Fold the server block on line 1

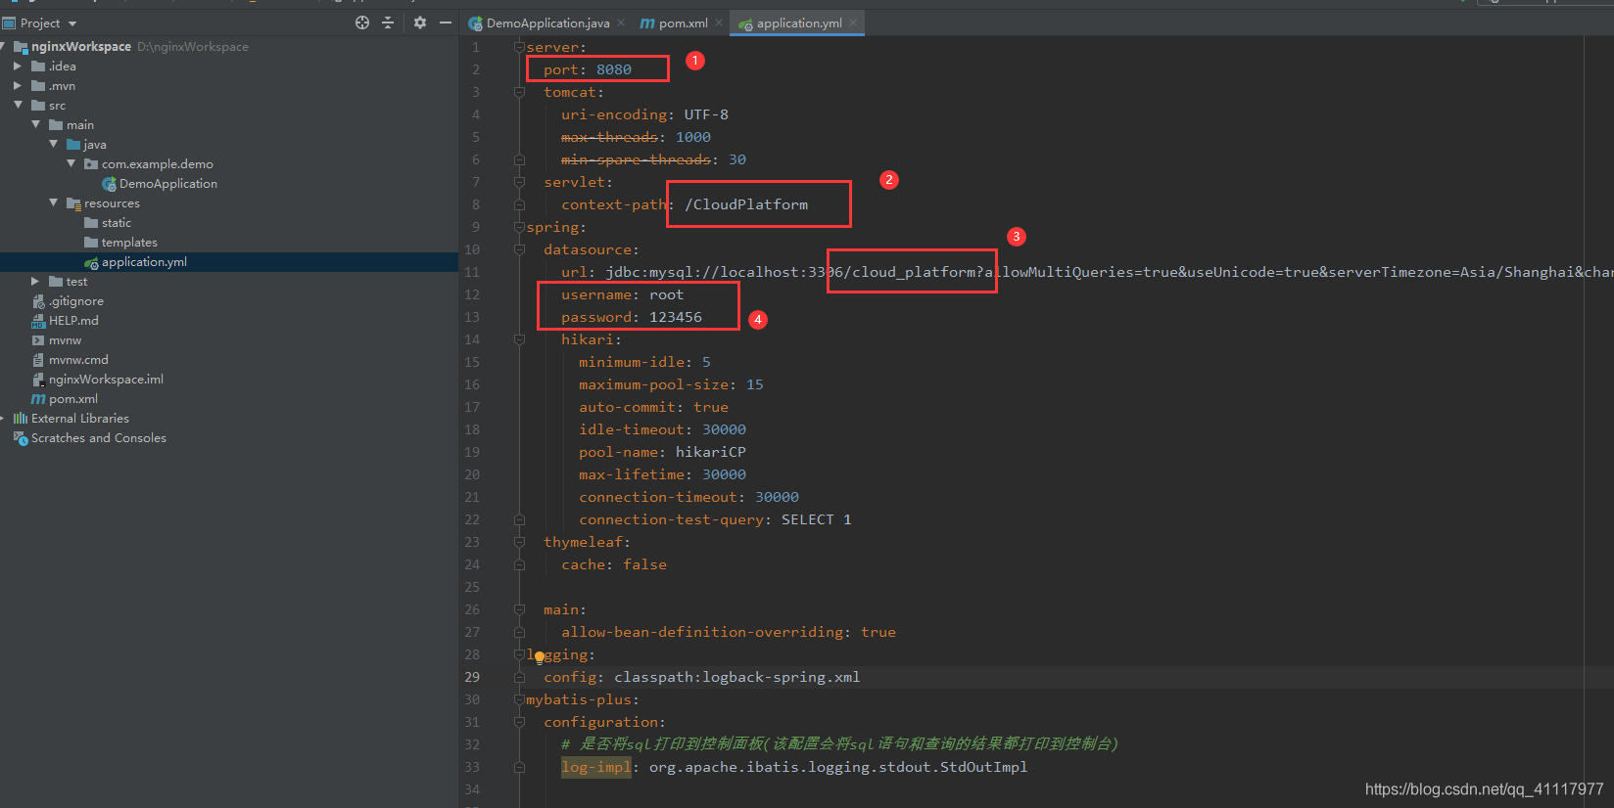(519, 47)
